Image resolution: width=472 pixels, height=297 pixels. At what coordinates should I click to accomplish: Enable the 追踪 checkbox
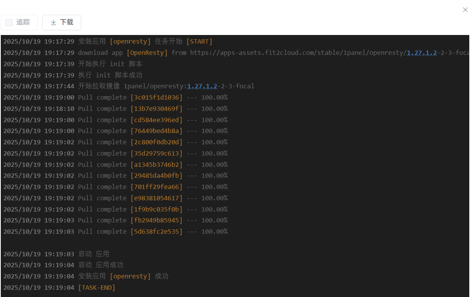[9, 23]
